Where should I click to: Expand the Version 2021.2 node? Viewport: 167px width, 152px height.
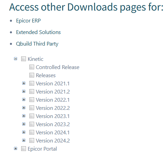click(x=24, y=91)
